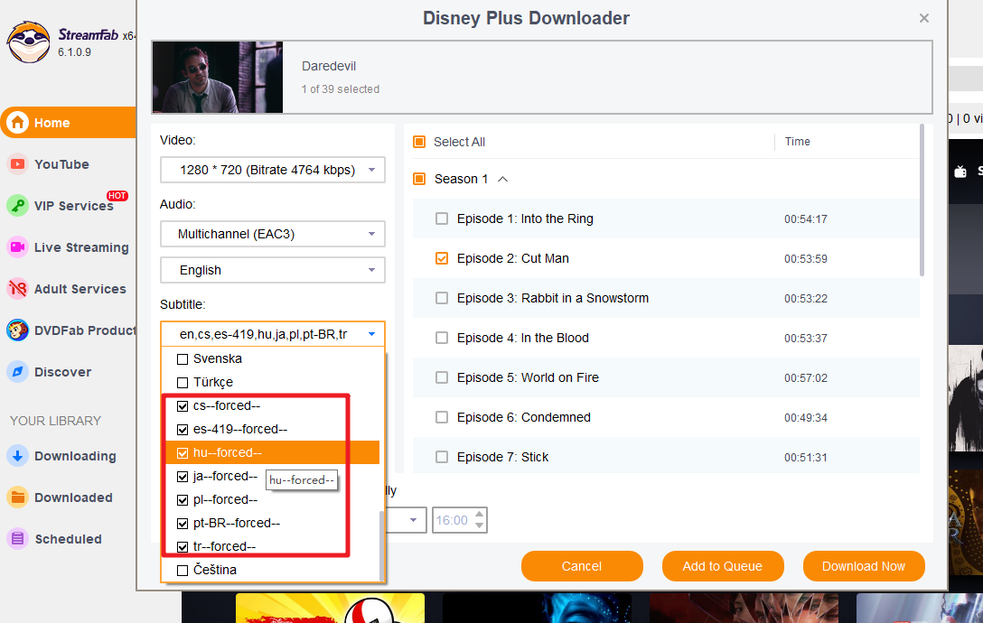Click the Time column header
983x623 pixels.
(798, 142)
